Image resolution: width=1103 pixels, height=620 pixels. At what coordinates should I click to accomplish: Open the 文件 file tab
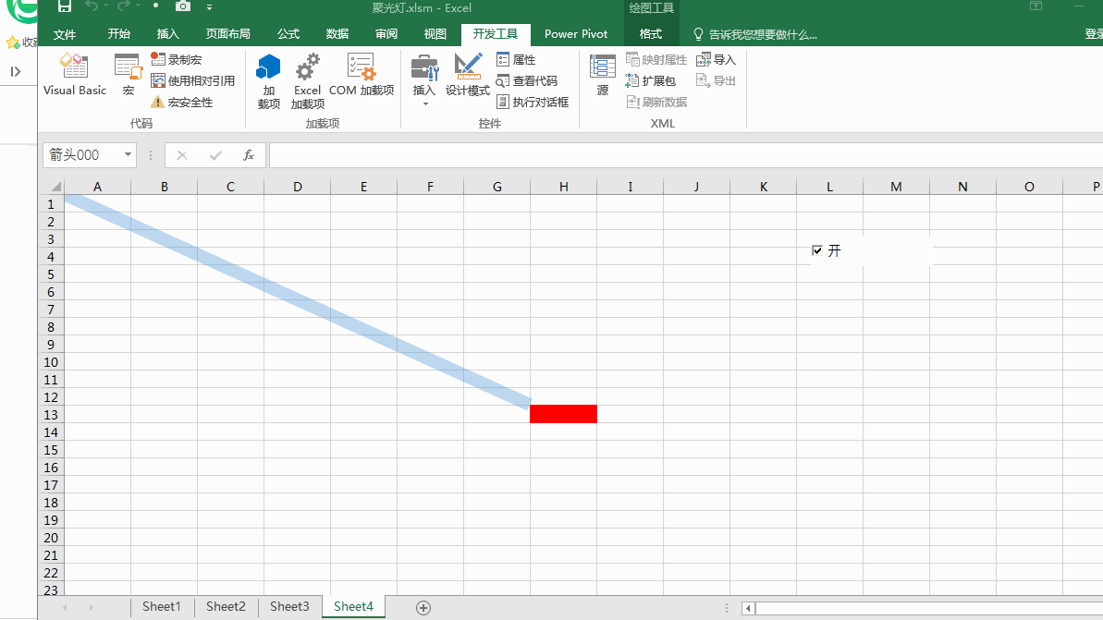coord(65,34)
